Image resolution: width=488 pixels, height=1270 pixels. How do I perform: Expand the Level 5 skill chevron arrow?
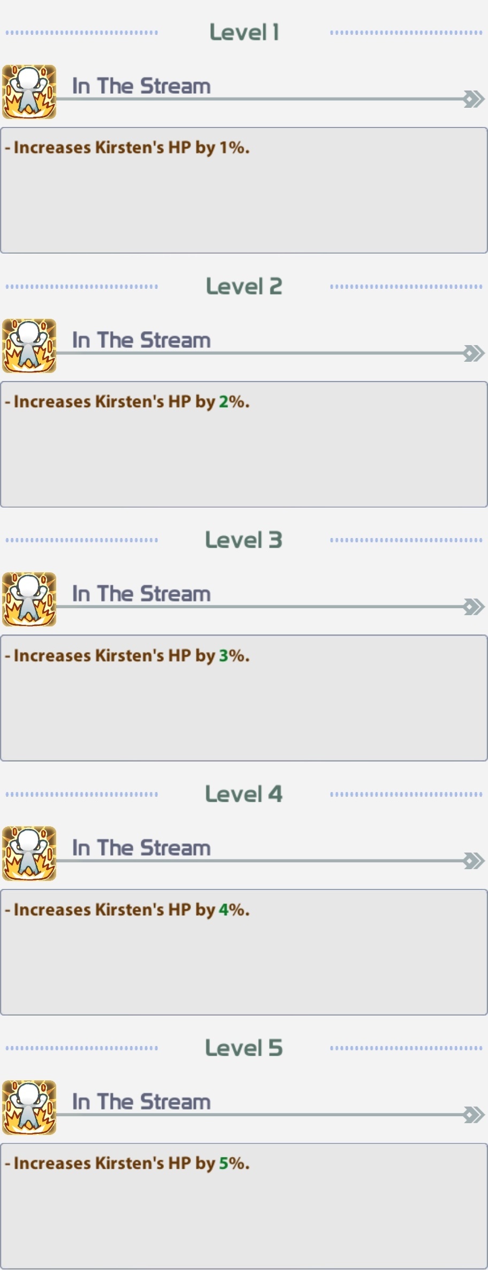click(474, 1115)
